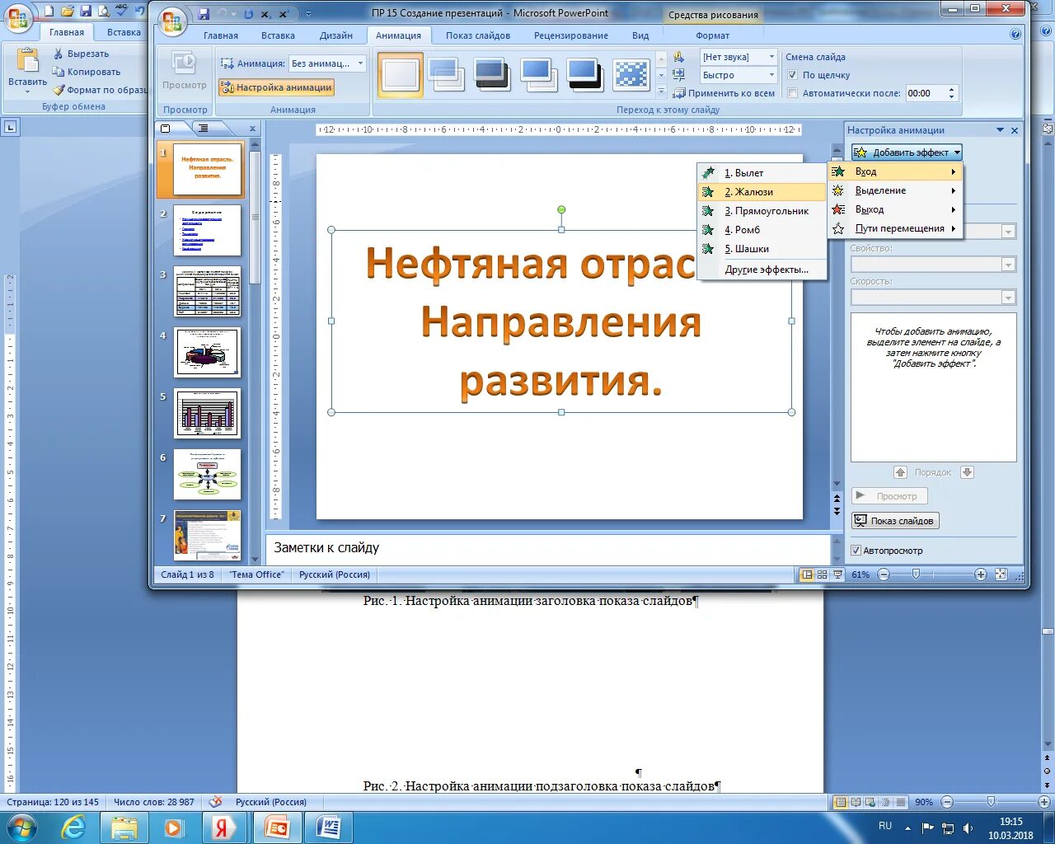Open the Вставка tab in Word window

coord(124,32)
